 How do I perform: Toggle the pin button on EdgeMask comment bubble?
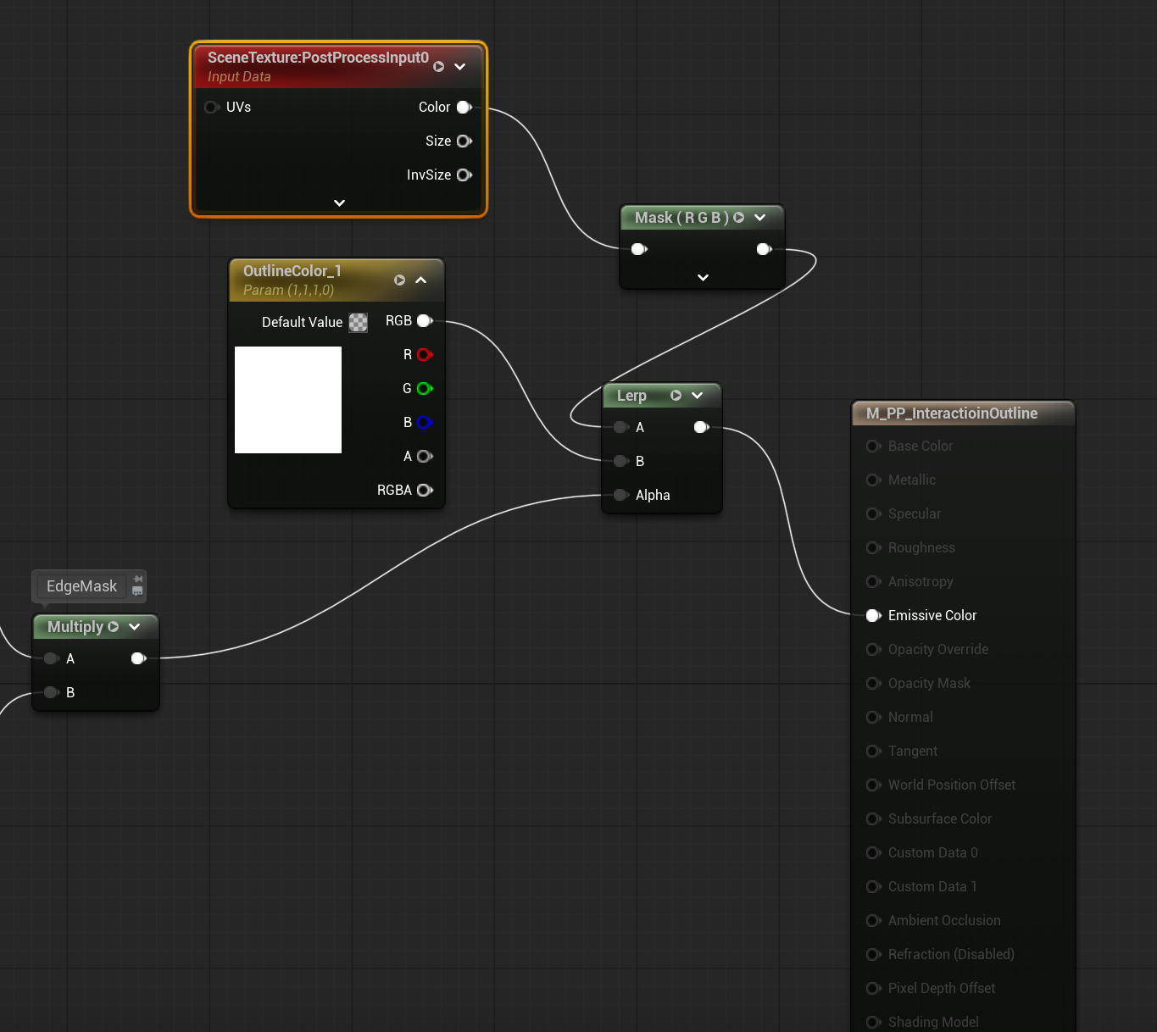(137, 580)
